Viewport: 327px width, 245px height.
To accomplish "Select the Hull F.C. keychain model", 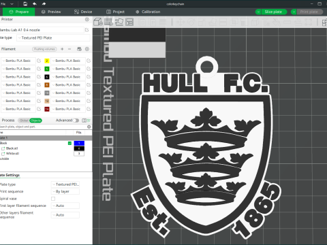I will point(206,148).
